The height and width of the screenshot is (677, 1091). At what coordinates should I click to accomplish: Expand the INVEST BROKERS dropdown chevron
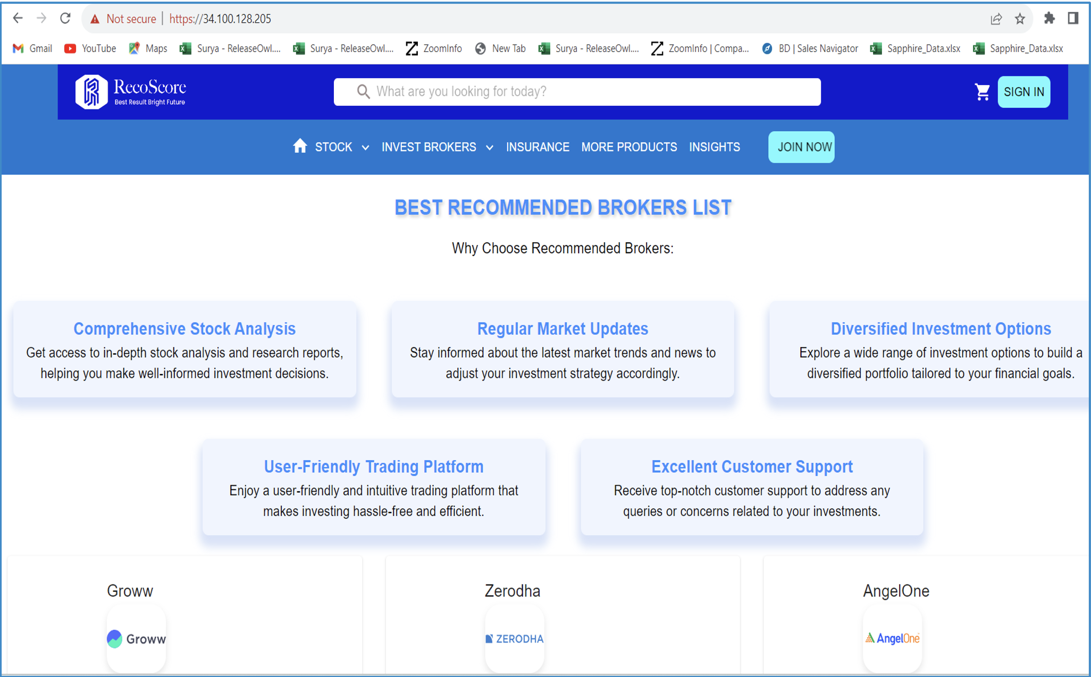(x=489, y=148)
